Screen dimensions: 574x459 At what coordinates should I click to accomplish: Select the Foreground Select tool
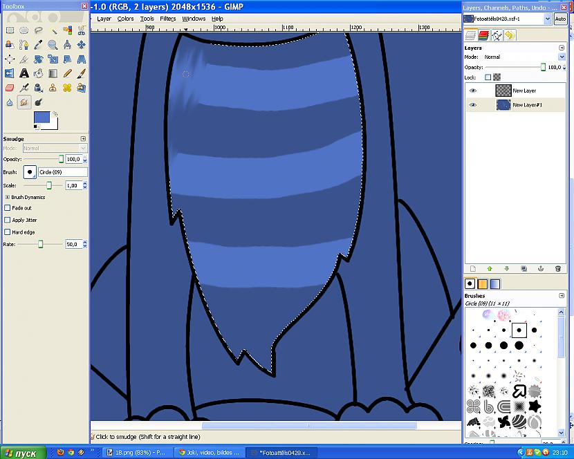pos(10,45)
